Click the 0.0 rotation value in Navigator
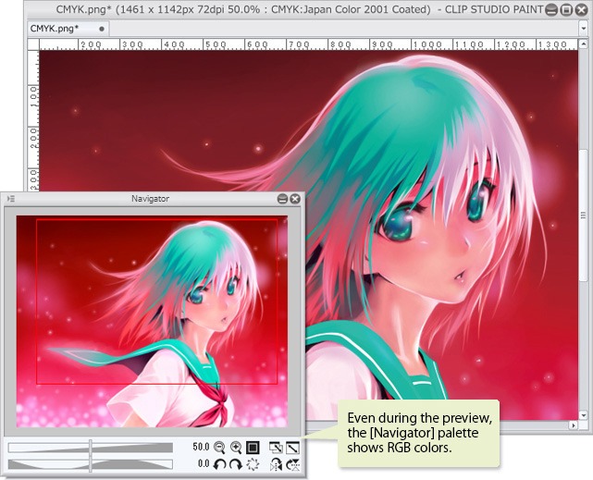Viewport: 593px width, 480px height. (x=204, y=463)
